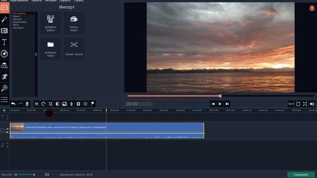Click the Screen Capture tile
The width and height of the screenshot is (317, 178).
pos(74,48)
